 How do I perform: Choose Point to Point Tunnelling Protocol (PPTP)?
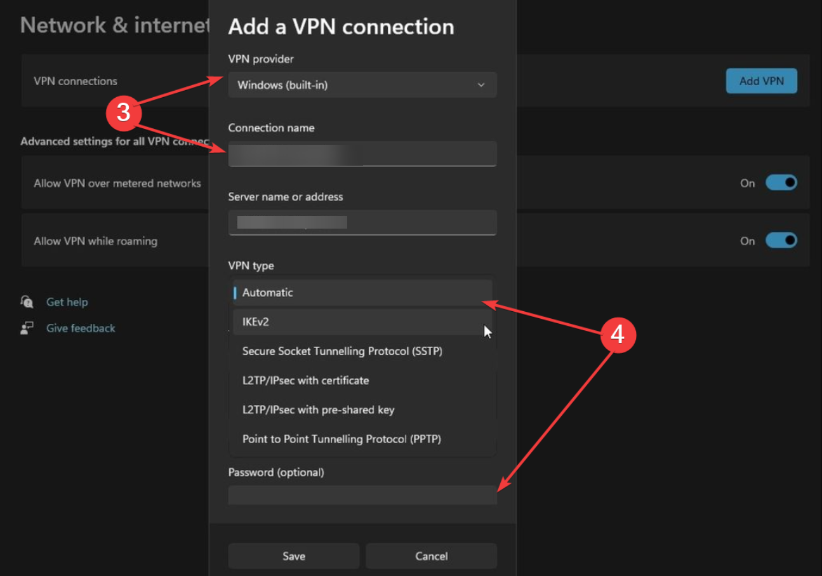click(x=362, y=439)
